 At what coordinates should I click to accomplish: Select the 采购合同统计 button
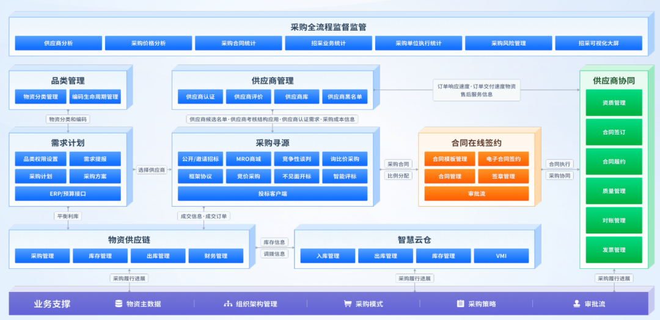[x=239, y=43]
